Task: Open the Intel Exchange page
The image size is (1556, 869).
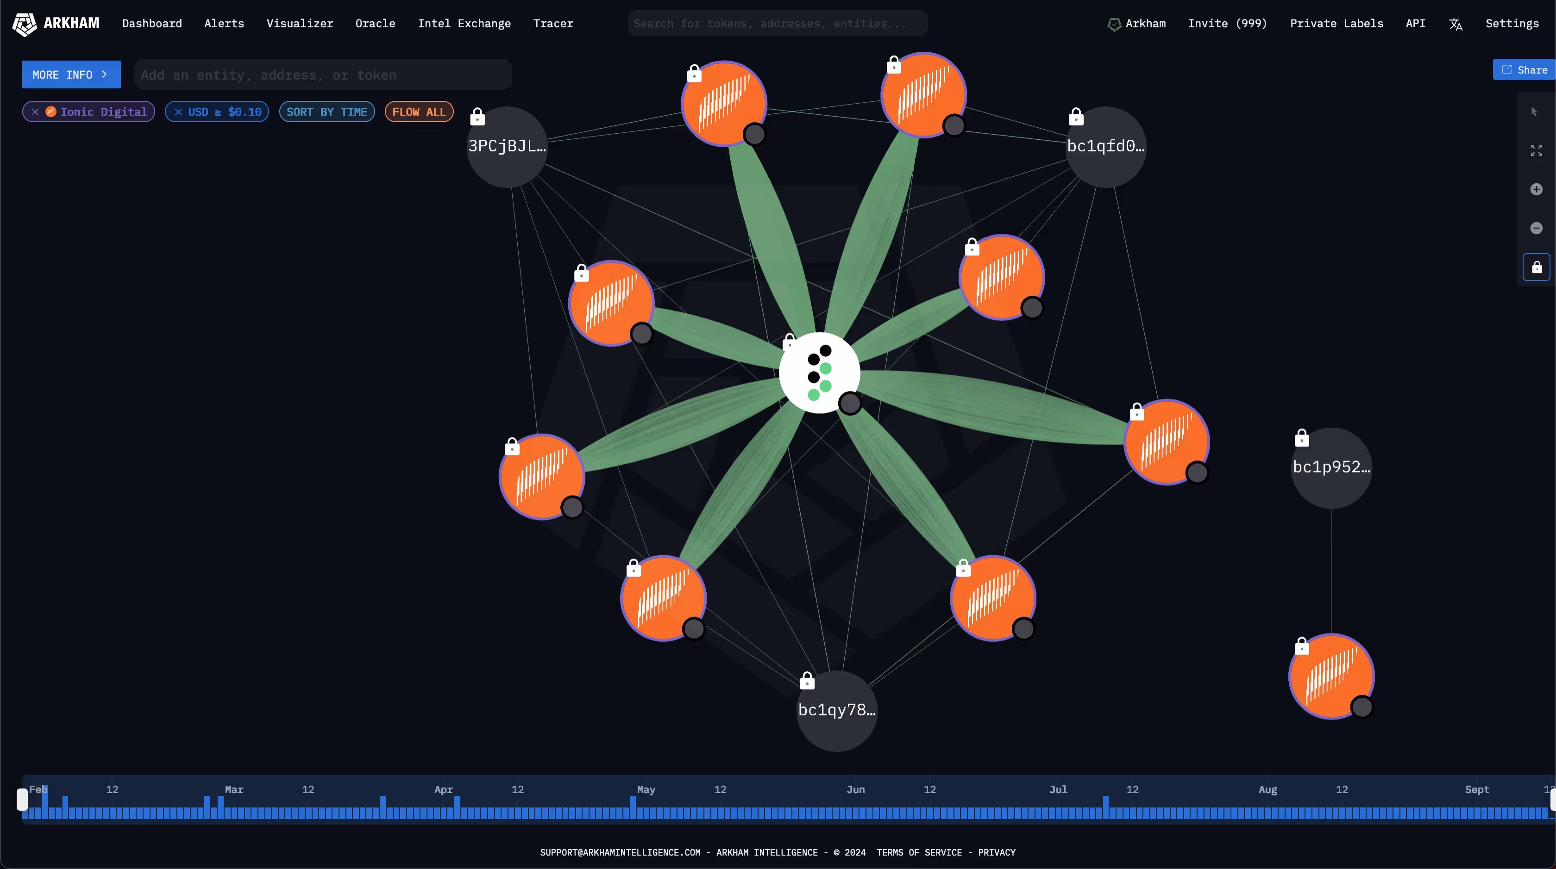Action: point(464,24)
